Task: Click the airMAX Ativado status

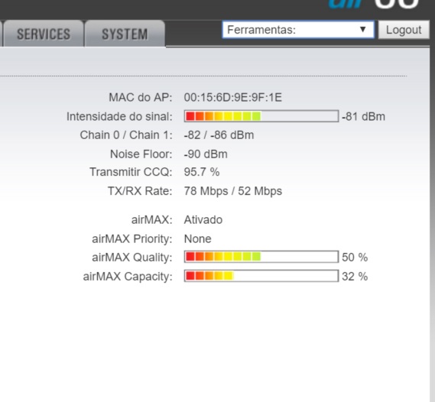Action: point(203,220)
